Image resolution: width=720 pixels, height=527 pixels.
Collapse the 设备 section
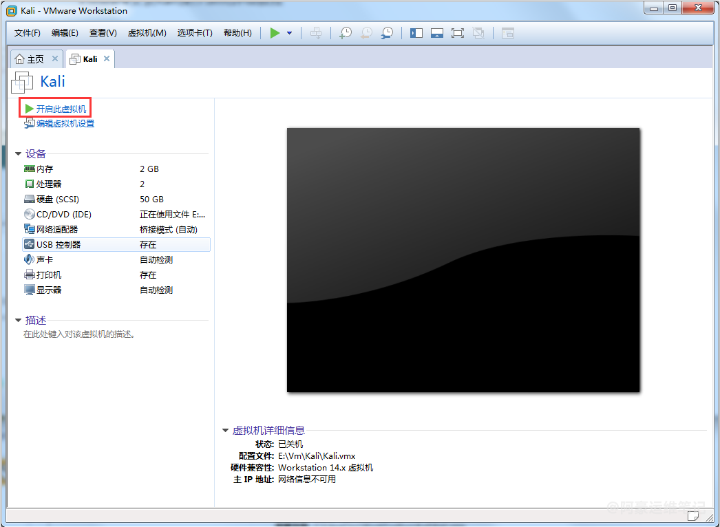coord(19,153)
